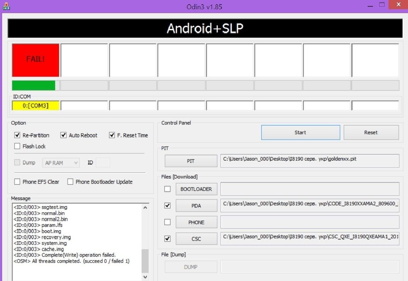Click the BOOTLOADER file button
The width and height of the screenshot is (408, 281).
(x=197, y=189)
